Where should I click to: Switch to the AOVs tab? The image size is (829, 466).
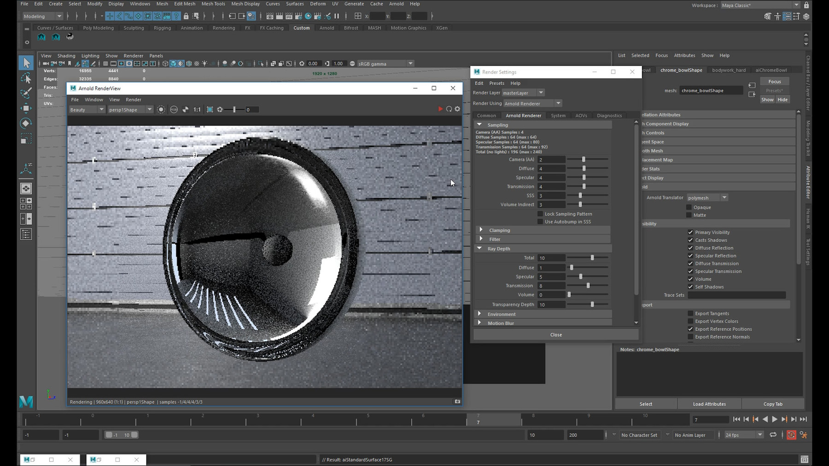581,115
